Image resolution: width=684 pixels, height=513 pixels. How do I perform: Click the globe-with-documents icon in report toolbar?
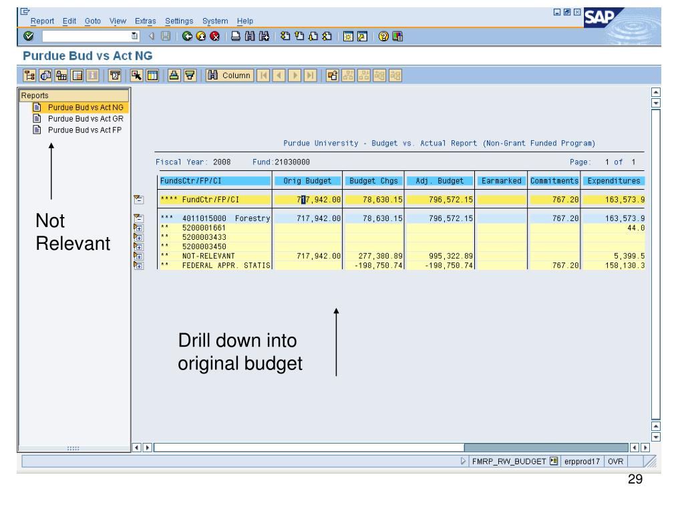(45, 75)
